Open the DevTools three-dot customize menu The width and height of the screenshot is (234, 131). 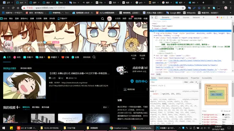(227, 17)
